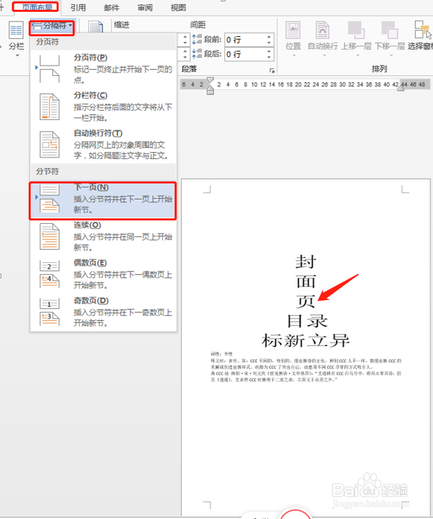Click the 间距 spacing label
433x519 pixels.
click(198, 25)
